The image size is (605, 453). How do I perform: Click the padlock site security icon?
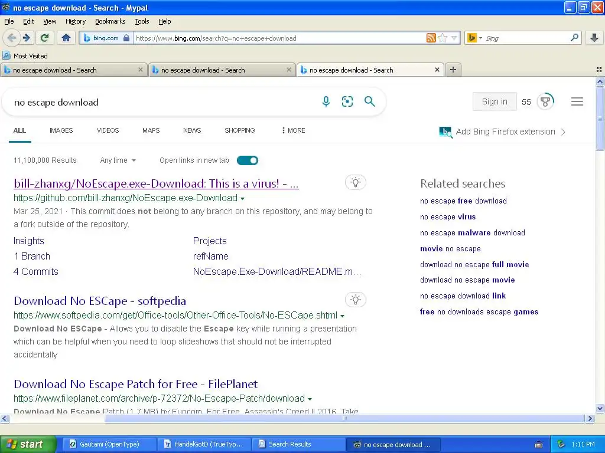tap(126, 38)
